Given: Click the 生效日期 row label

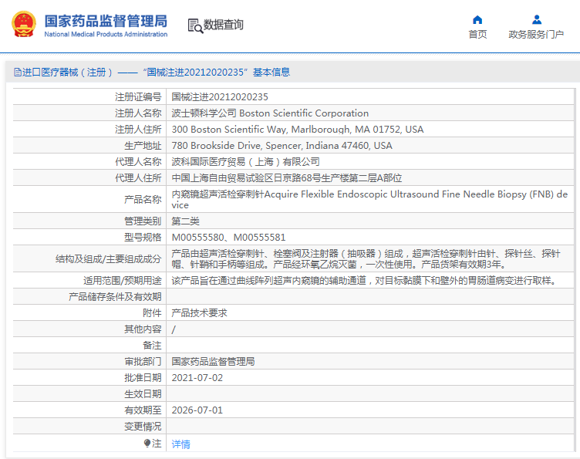Looking at the screenshot, I should click(x=143, y=394).
